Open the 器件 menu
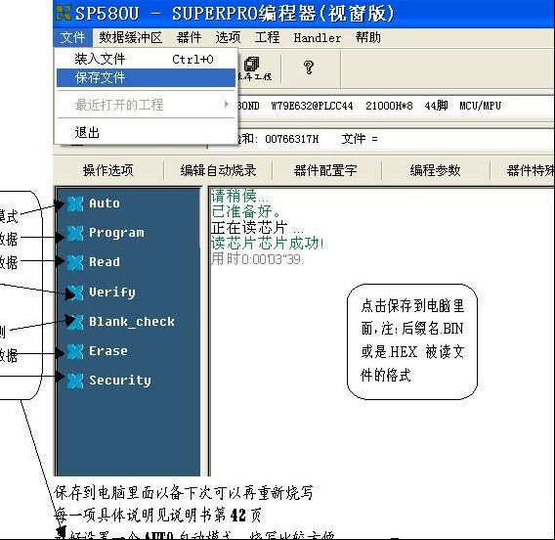The width and height of the screenshot is (555, 540). 189,37
